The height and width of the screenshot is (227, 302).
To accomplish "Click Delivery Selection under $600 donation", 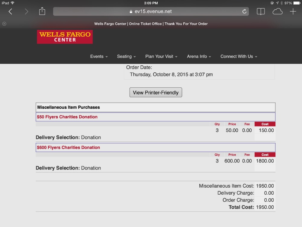I will [x=68, y=168].
